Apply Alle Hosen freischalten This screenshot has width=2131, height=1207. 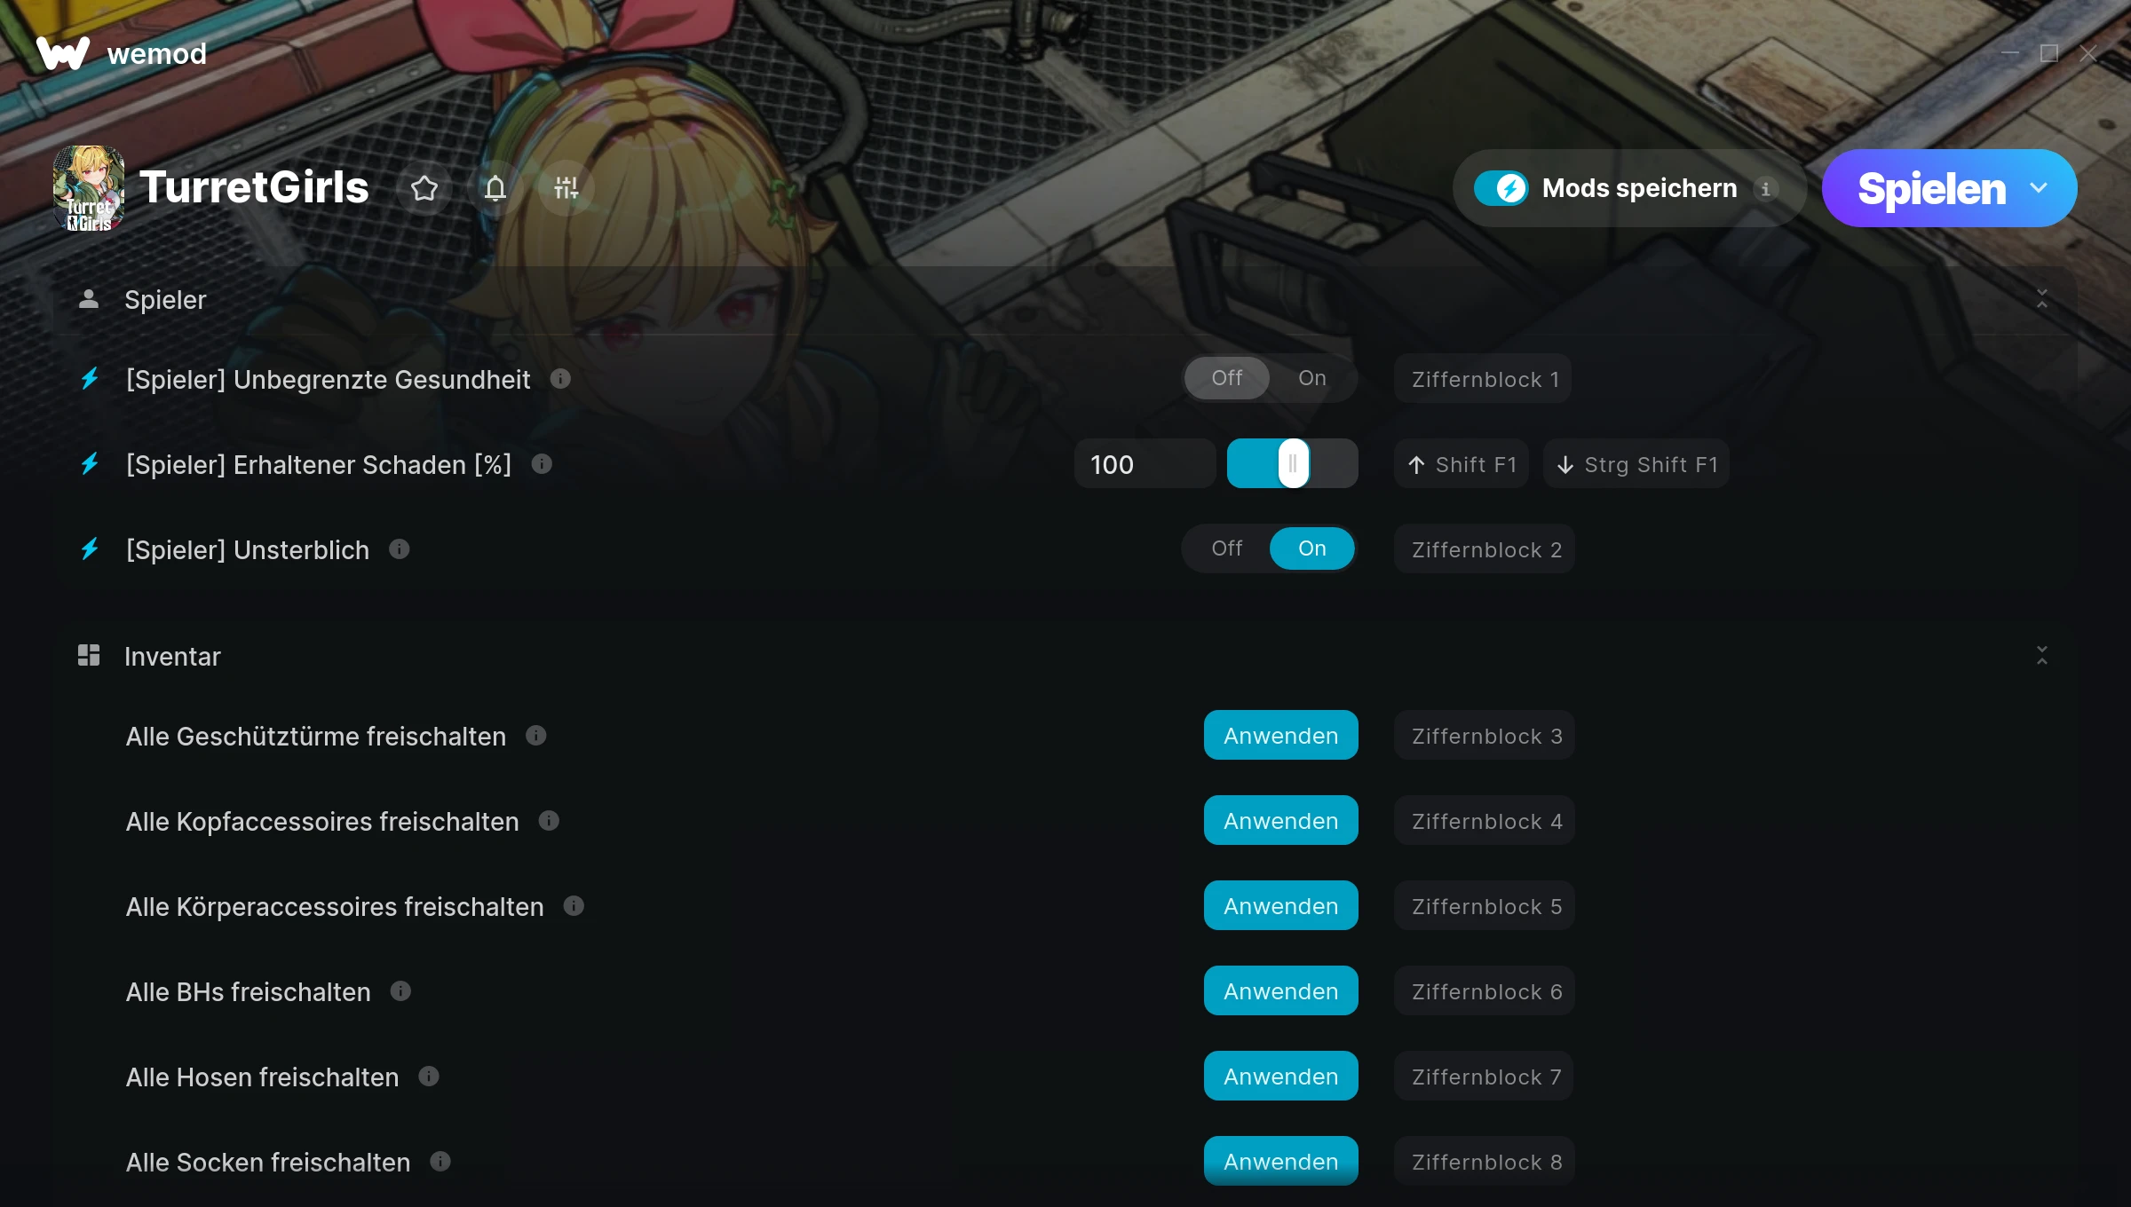[x=1280, y=1077]
